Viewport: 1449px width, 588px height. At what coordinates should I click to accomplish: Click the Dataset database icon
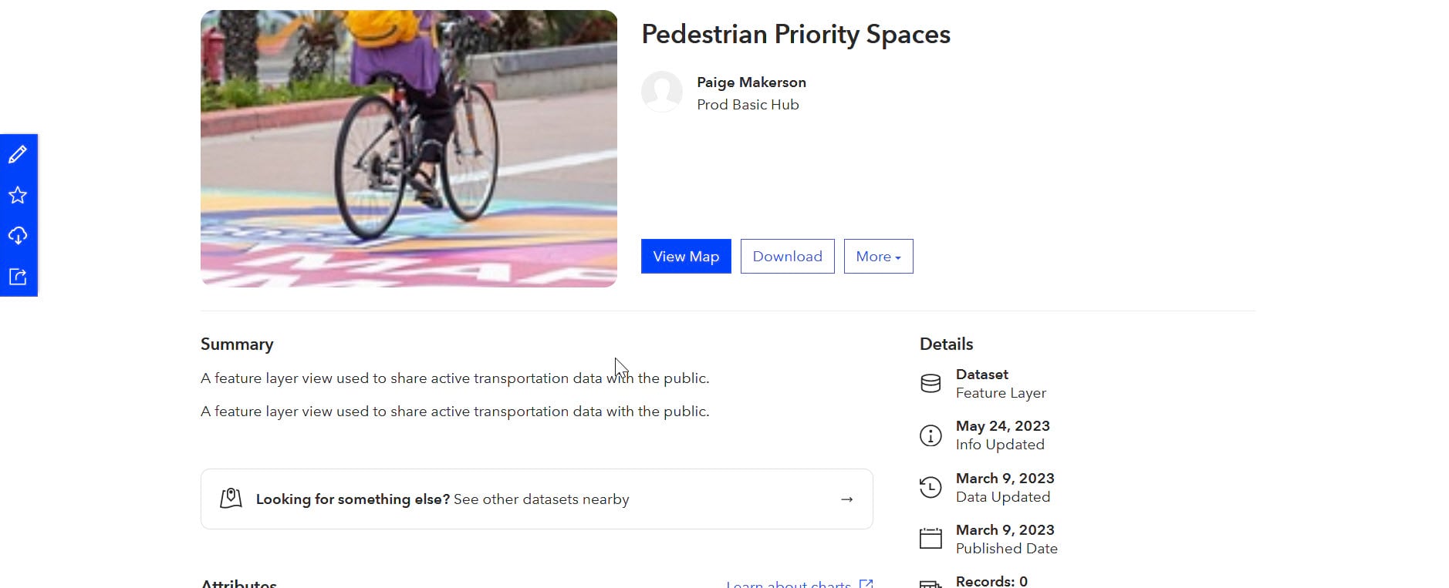point(931,384)
